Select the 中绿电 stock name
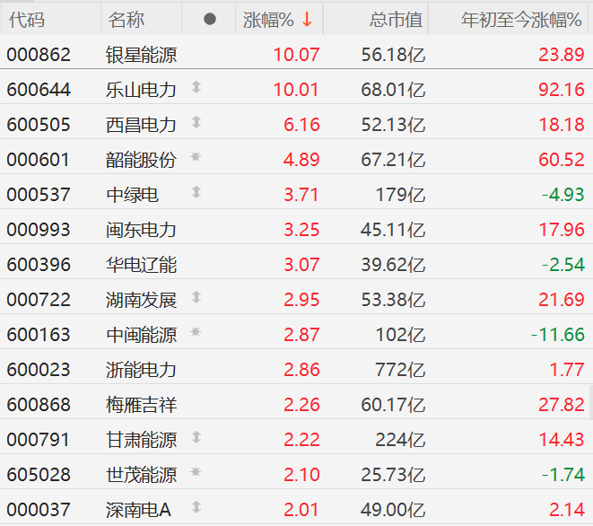Screen dimensions: 593x526 133,195
